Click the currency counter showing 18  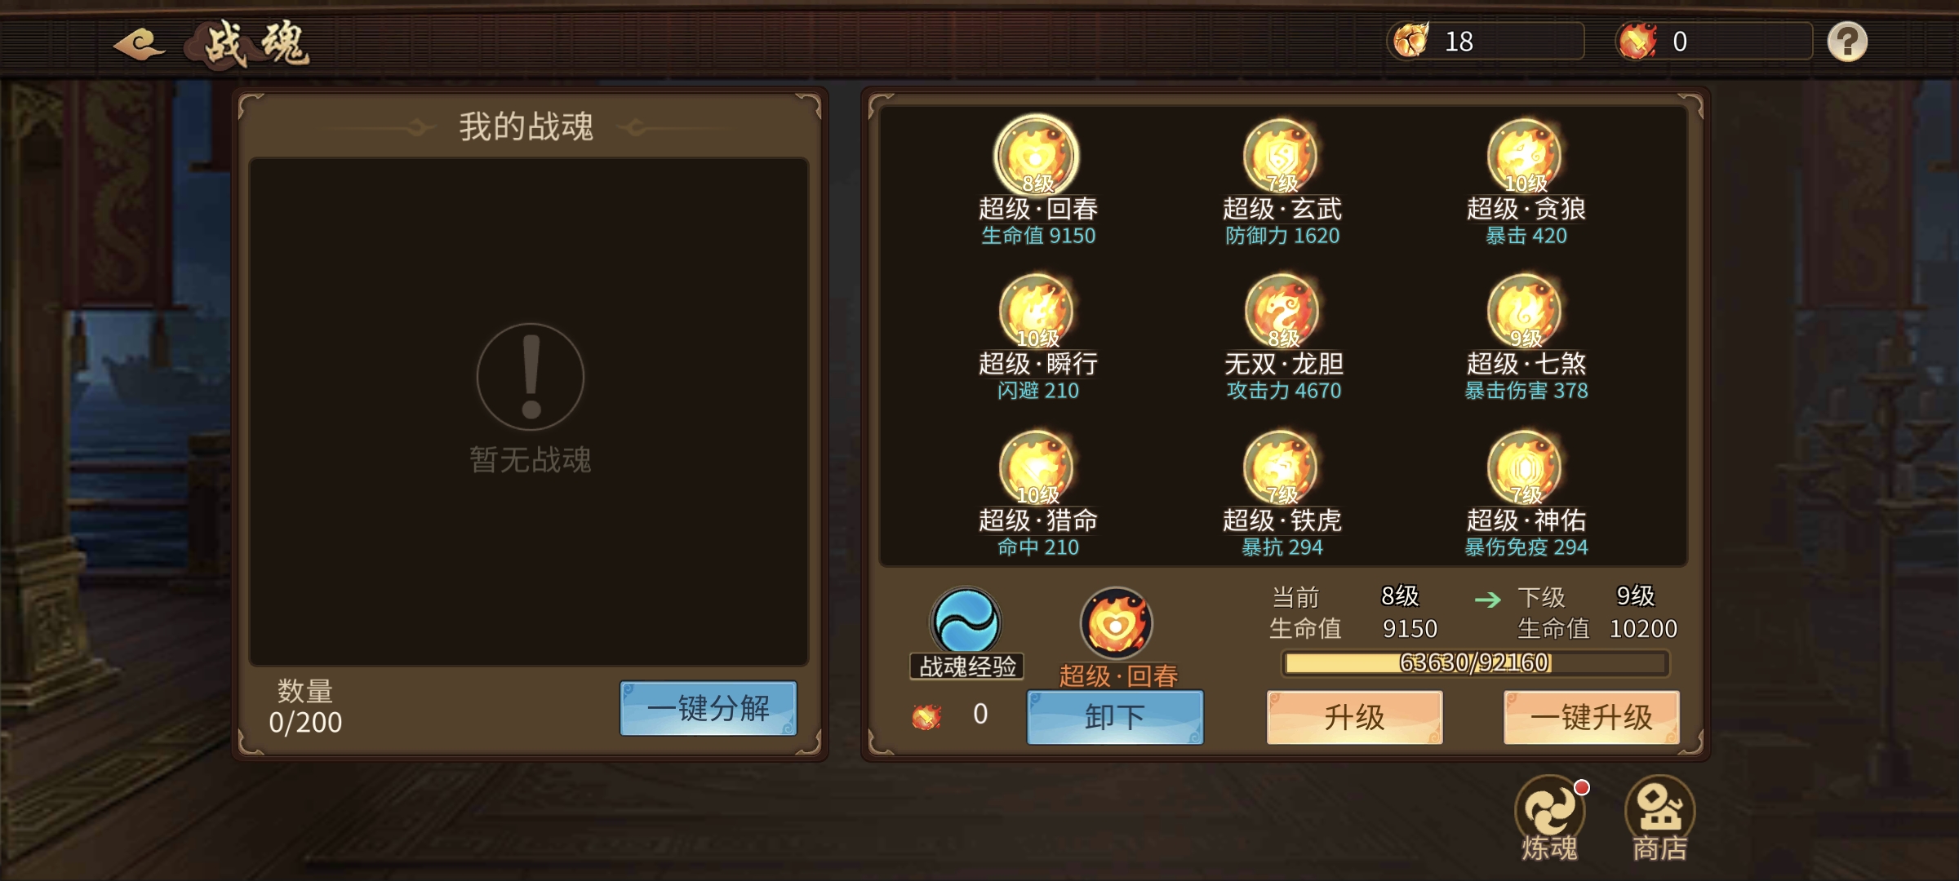click(1486, 41)
